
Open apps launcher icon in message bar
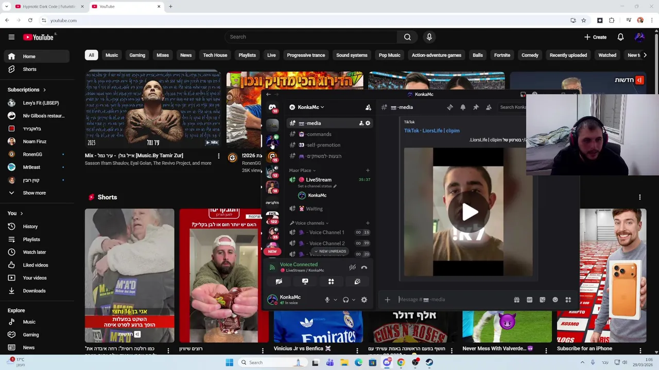[568, 300]
